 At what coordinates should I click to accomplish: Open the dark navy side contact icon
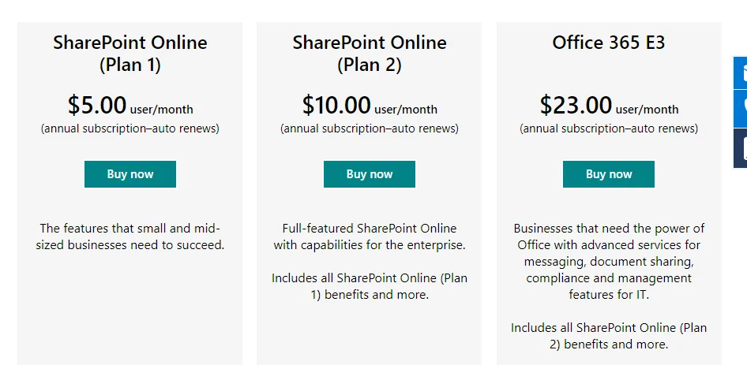[x=741, y=148]
